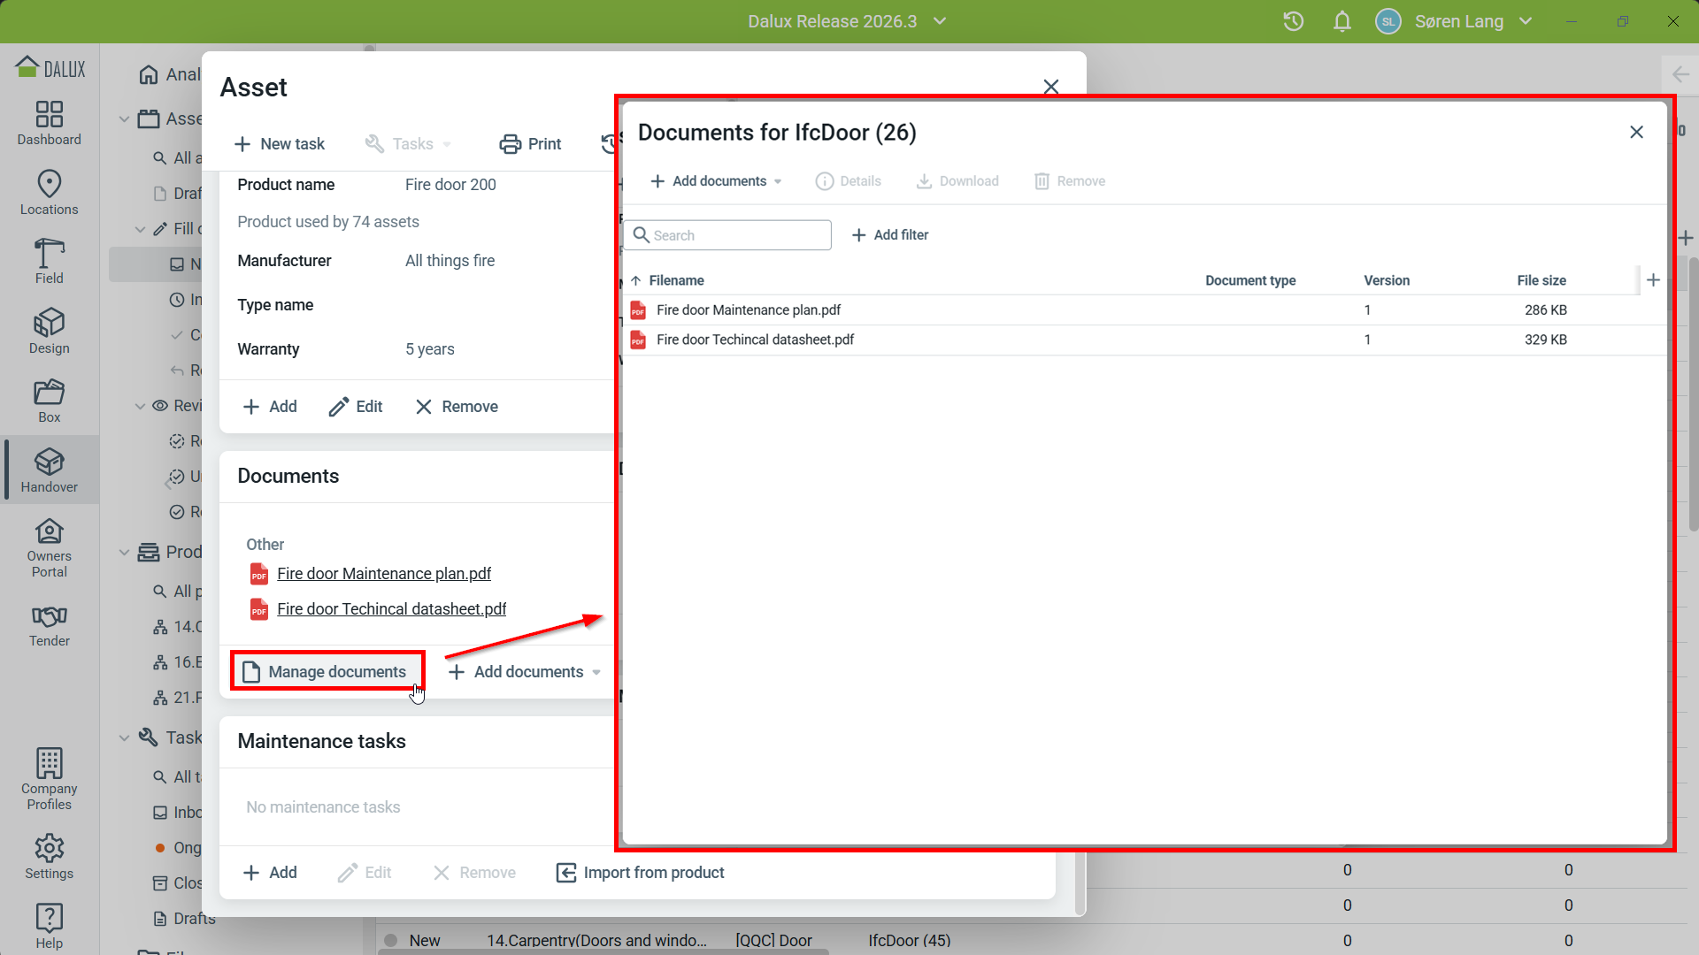Image resolution: width=1699 pixels, height=955 pixels.
Task: Click Add under product details
Action: click(x=270, y=407)
